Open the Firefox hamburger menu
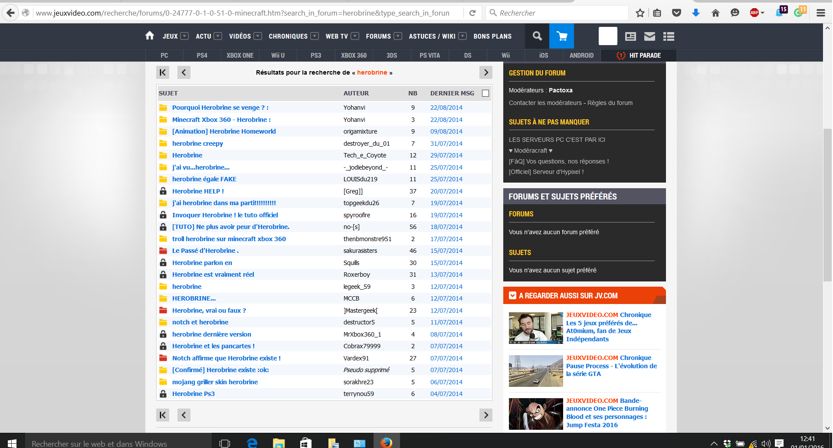 821,13
